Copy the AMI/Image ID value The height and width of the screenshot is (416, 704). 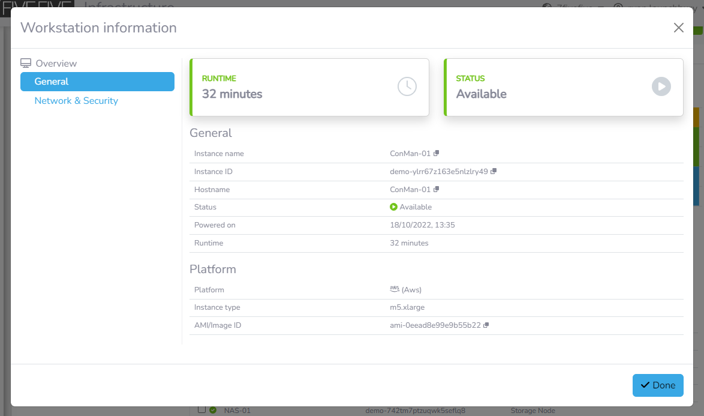(x=486, y=325)
